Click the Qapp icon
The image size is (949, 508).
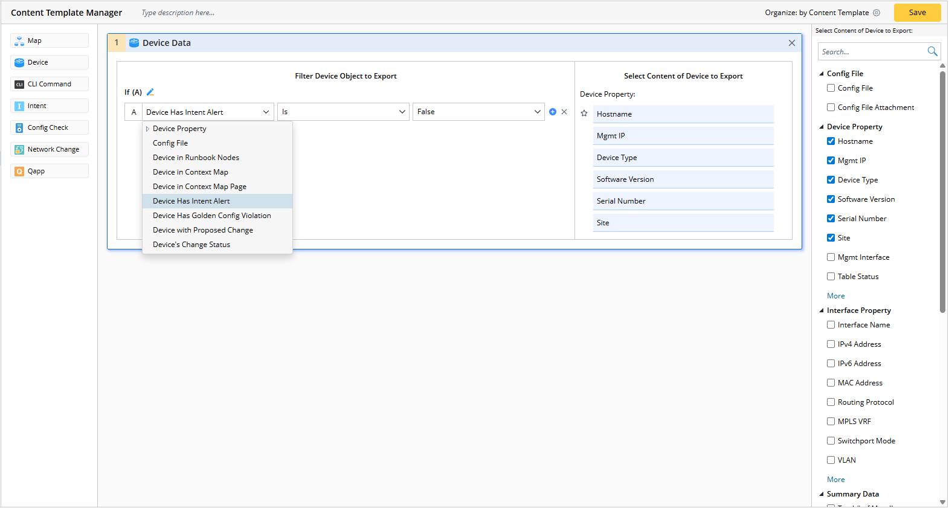19,172
